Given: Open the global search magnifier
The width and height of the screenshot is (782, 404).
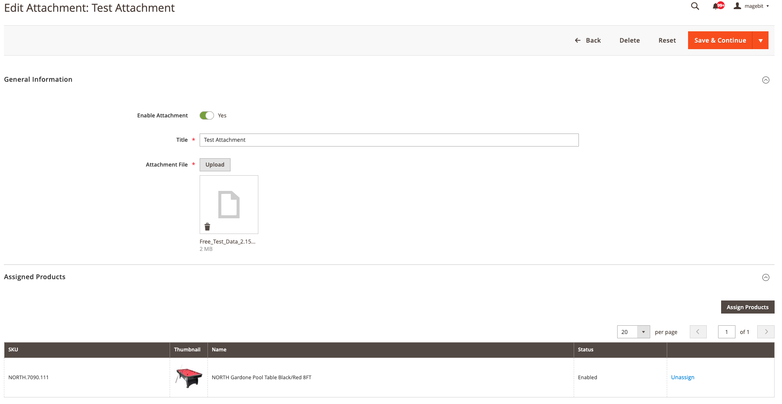Looking at the screenshot, I should [x=695, y=6].
